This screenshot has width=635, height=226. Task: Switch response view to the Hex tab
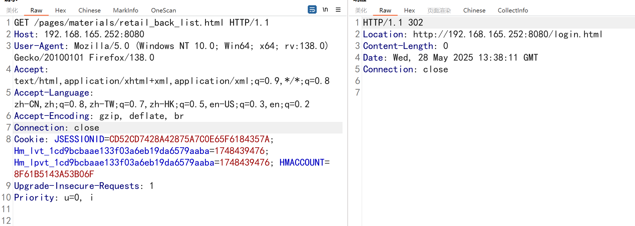(x=409, y=11)
